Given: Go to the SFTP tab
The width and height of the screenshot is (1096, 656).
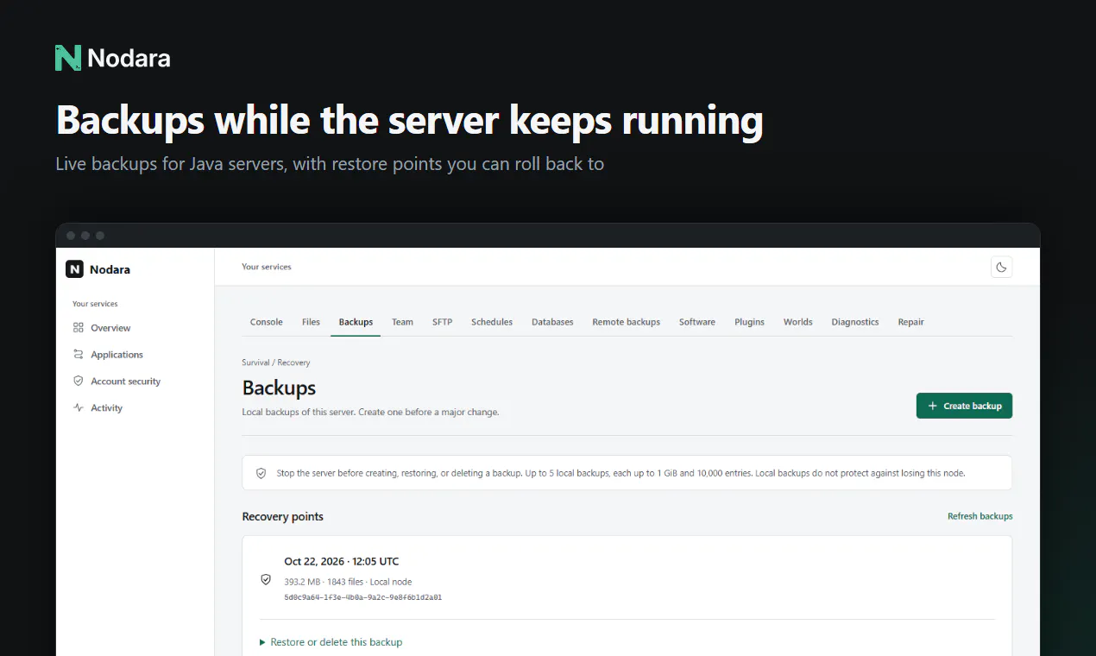Looking at the screenshot, I should click(x=442, y=322).
